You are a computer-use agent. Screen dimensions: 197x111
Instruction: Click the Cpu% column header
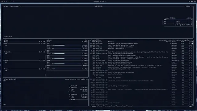(190, 42)
